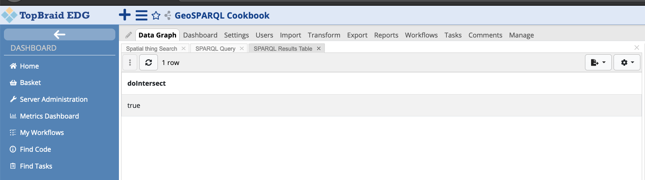Go to Server Administration
645x180 pixels.
coord(54,99)
